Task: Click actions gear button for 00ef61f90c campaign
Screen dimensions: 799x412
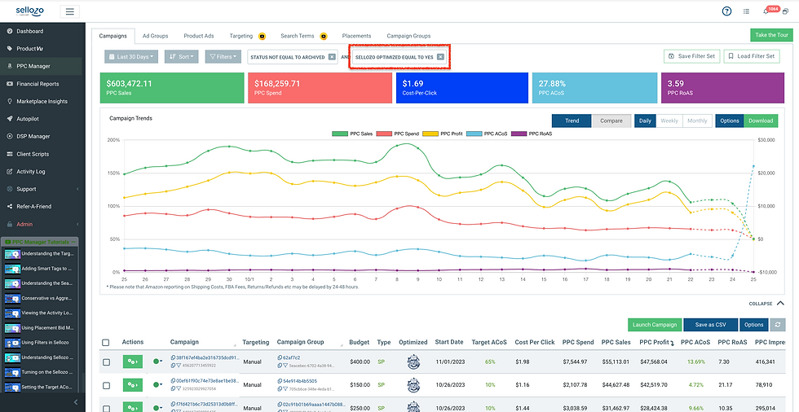Action: pyautogui.click(x=132, y=384)
